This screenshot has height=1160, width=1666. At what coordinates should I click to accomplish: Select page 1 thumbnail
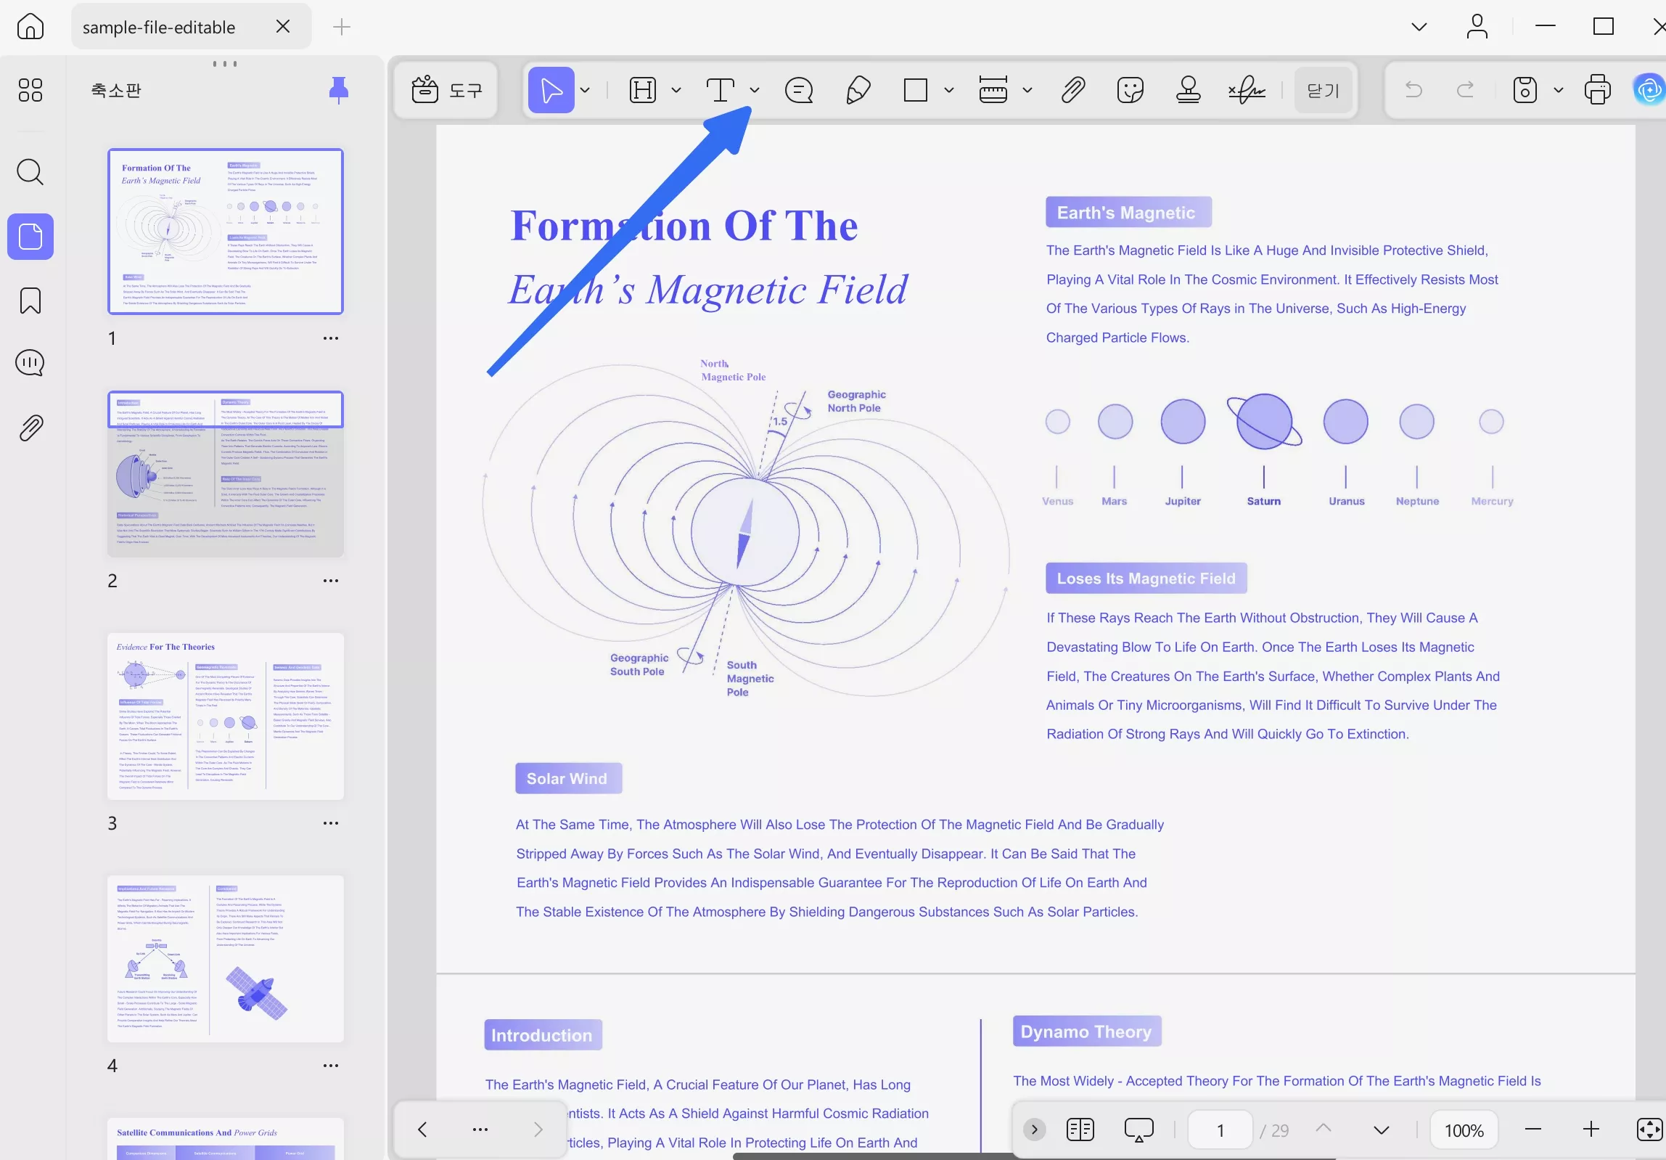[226, 232]
